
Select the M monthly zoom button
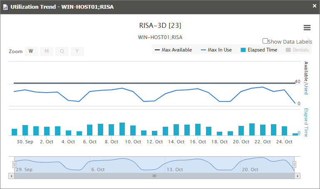(47, 52)
